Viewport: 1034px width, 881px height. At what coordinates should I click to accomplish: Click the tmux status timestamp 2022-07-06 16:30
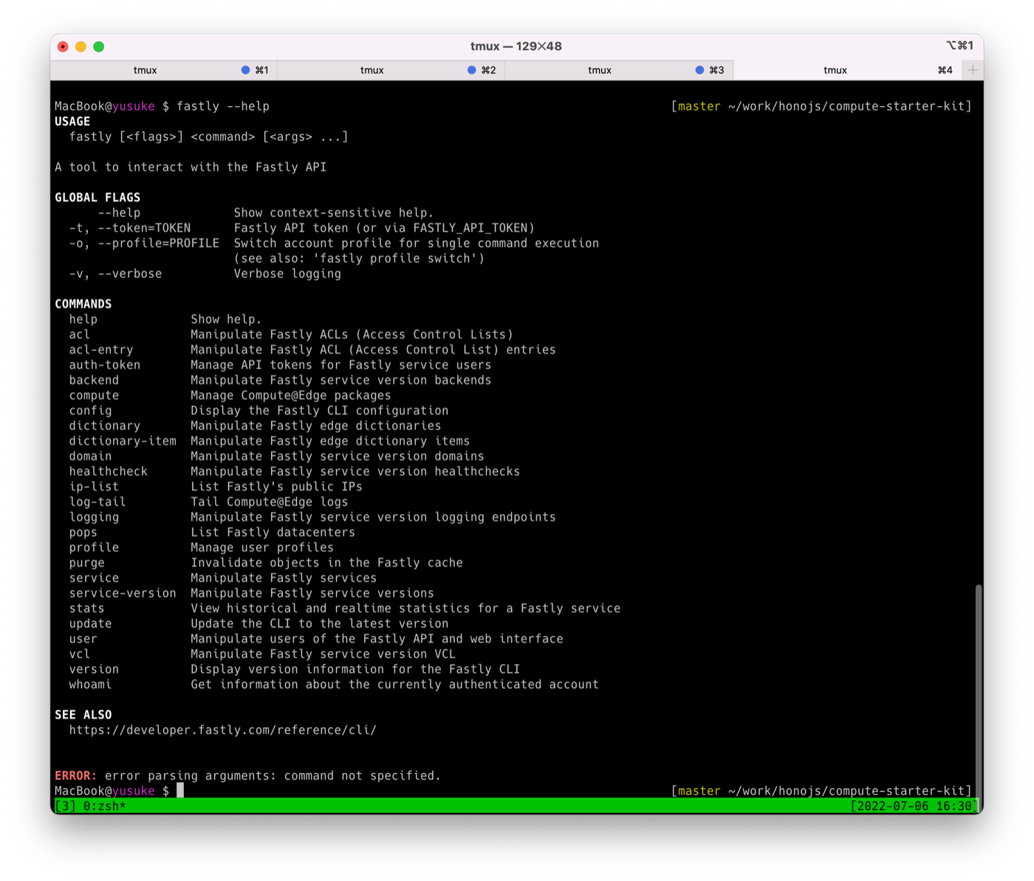click(x=914, y=806)
